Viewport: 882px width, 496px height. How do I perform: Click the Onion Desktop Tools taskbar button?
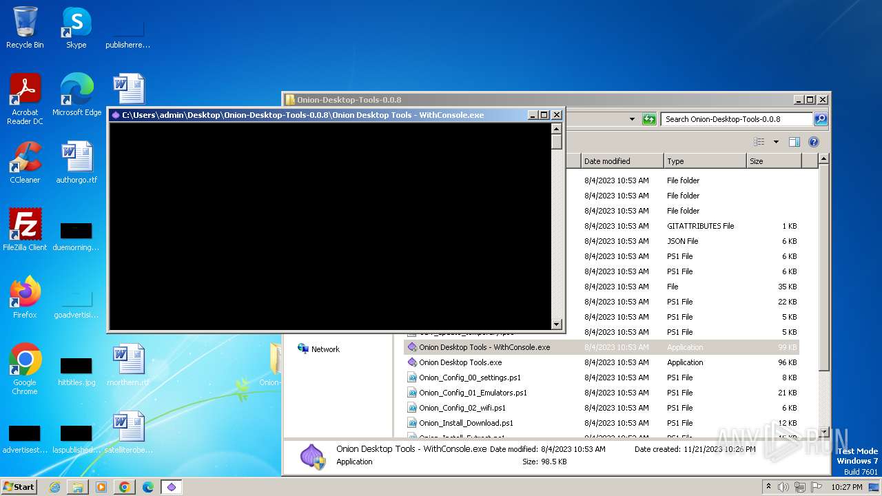pos(172,487)
